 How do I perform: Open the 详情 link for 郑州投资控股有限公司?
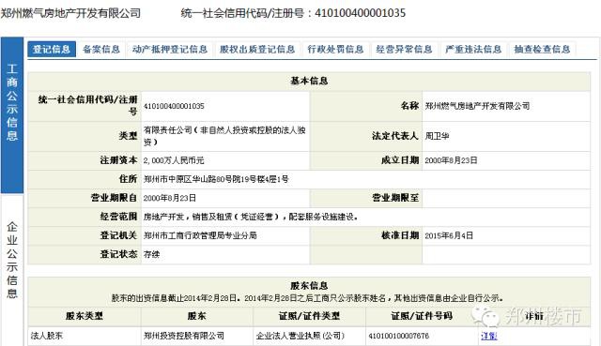tap(488, 336)
